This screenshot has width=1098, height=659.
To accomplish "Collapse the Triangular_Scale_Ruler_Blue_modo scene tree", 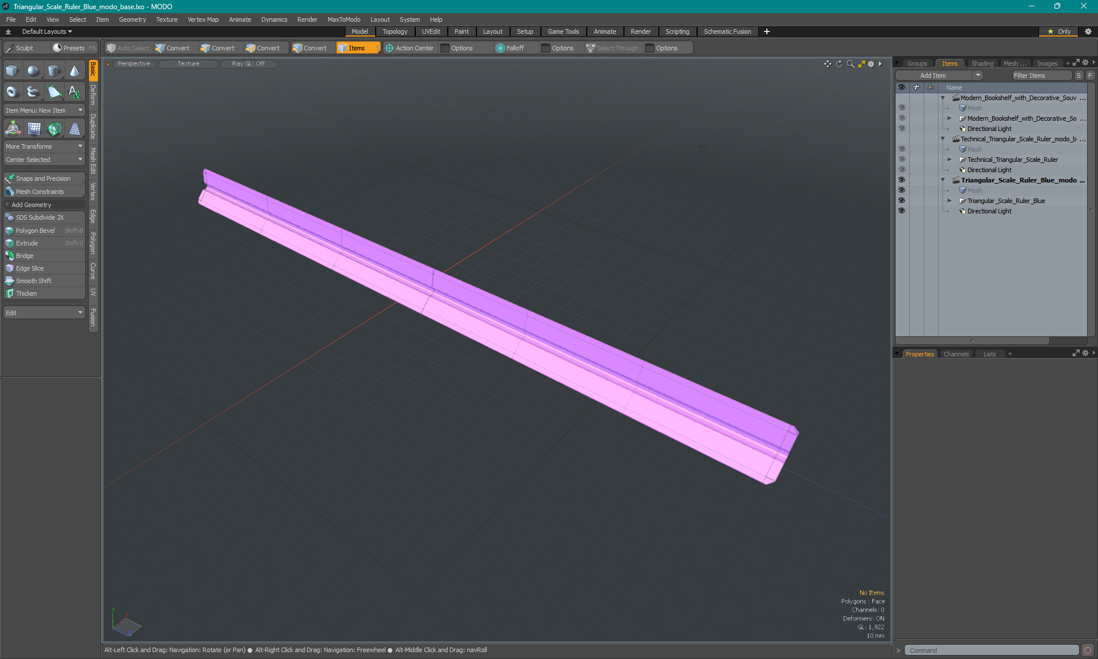I will pyautogui.click(x=943, y=180).
